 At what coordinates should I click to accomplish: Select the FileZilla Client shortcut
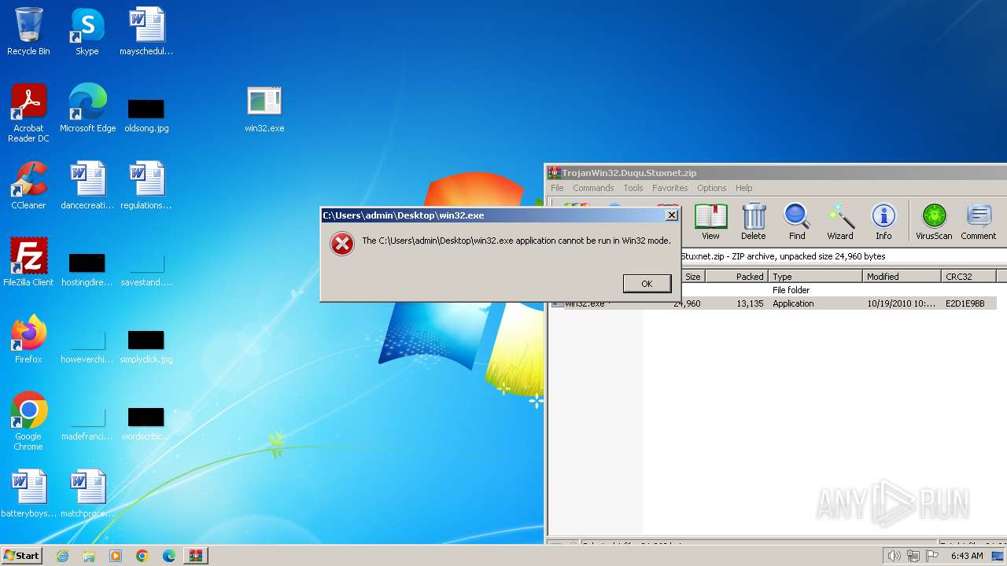(x=28, y=263)
